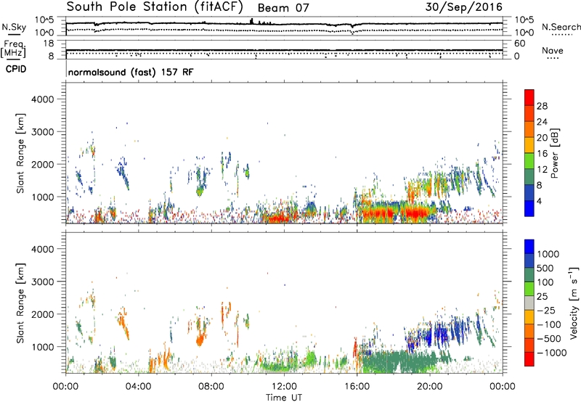
Task: Click the '-25' velocity colorbar tick label
Action: point(546,310)
